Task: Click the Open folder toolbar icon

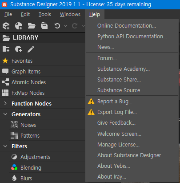Action: click(x=32, y=26)
